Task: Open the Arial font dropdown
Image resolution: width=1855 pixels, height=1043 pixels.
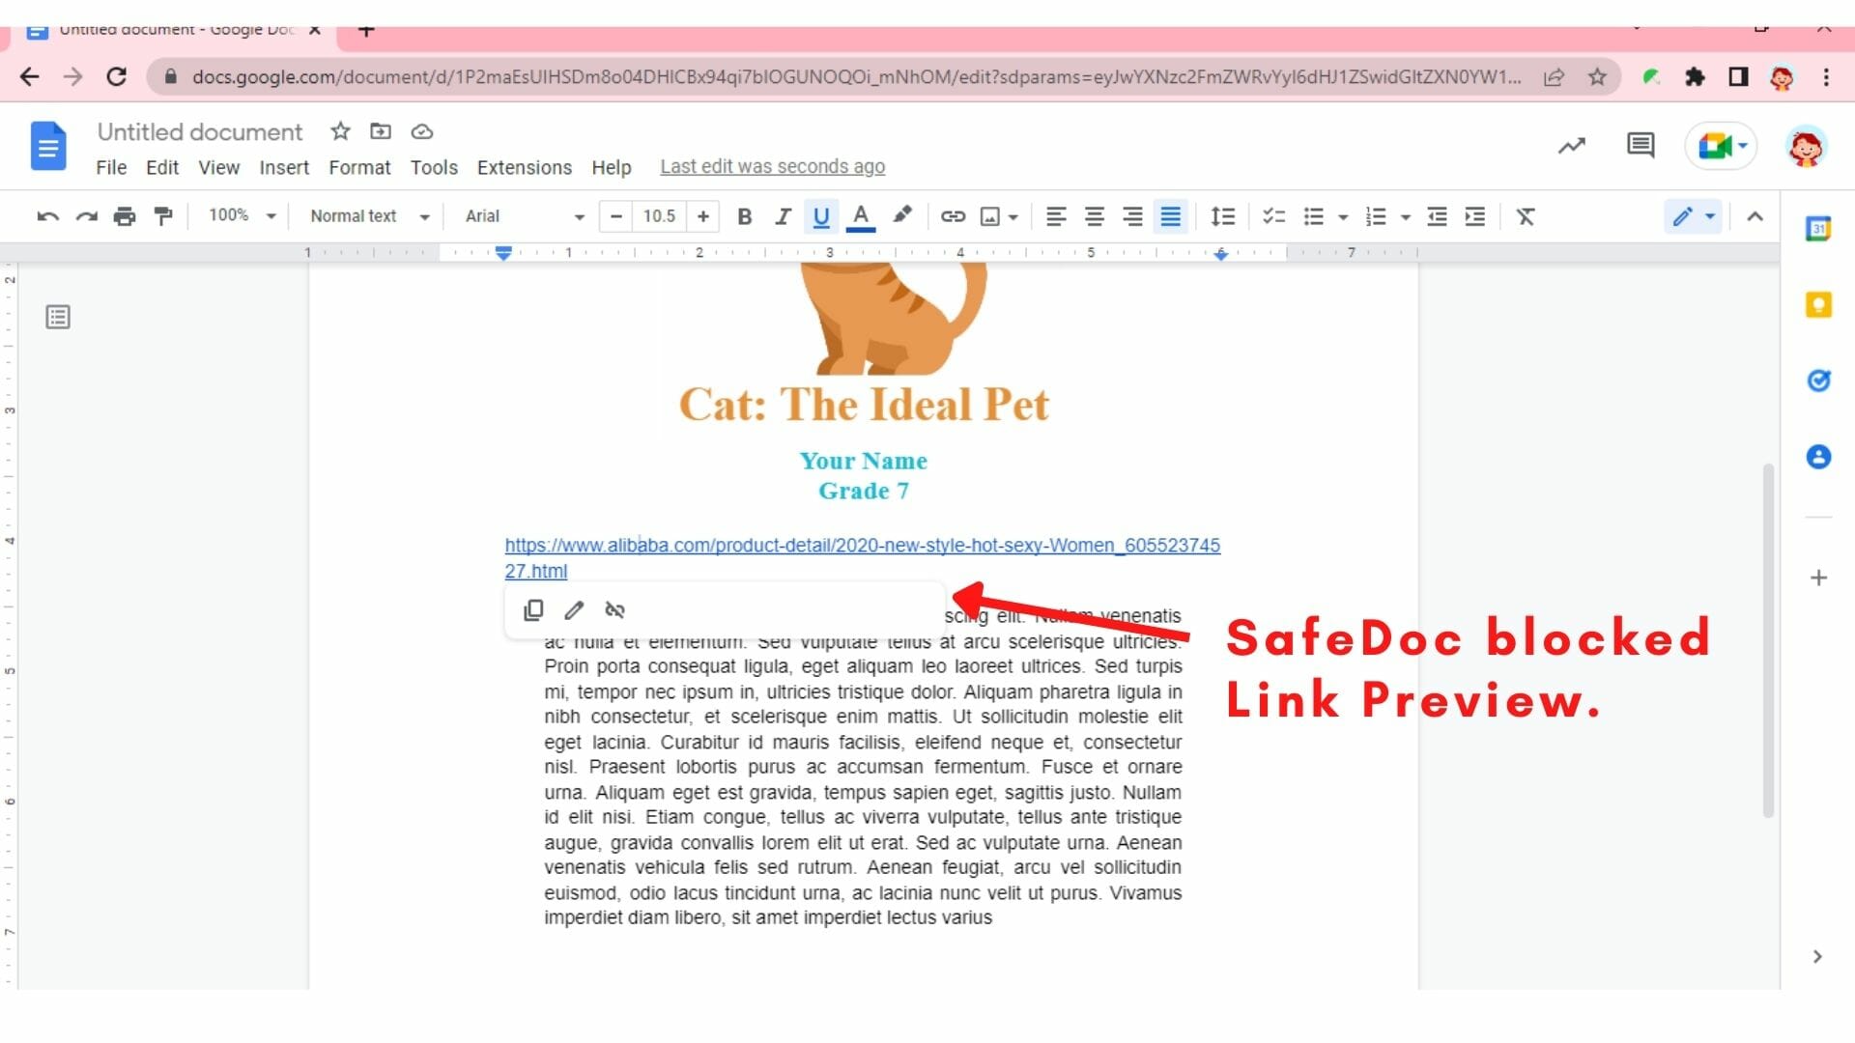Action: [x=525, y=216]
